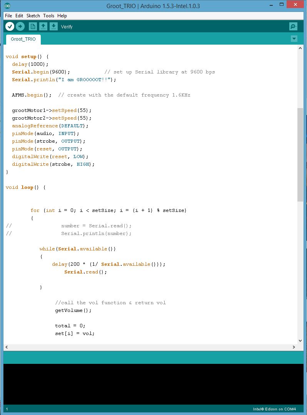Open the File menu
The height and width of the screenshot is (415, 307).
[x=8, y=16]
